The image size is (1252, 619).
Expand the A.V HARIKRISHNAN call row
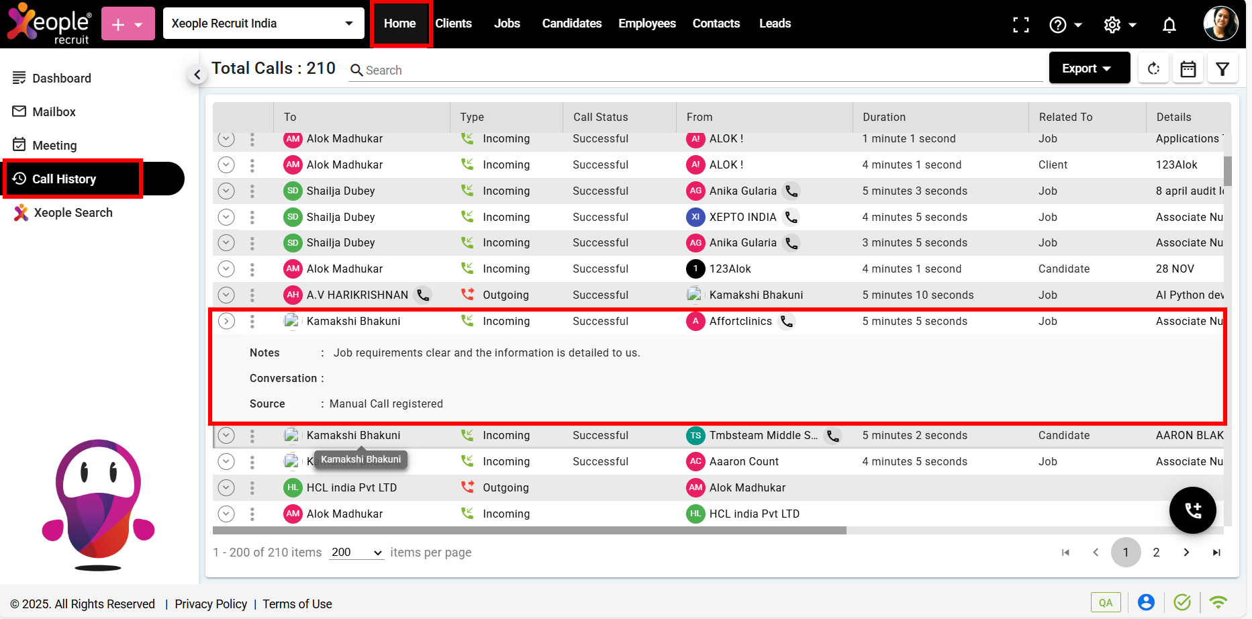click(x=226, y=295)
